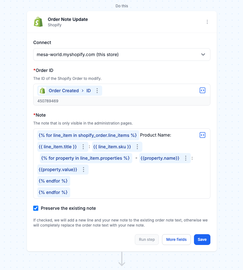Viewport: 243px width, 270px height.
Task: Uncheck Preserve the existing note
Action: pyautogui.click(x=36, y=208)
